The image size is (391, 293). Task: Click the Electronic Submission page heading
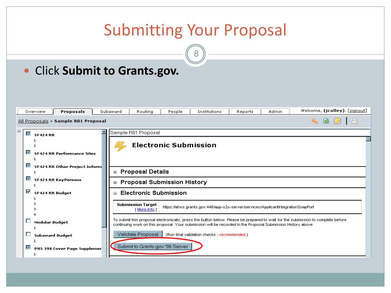[x=174, y=145]
